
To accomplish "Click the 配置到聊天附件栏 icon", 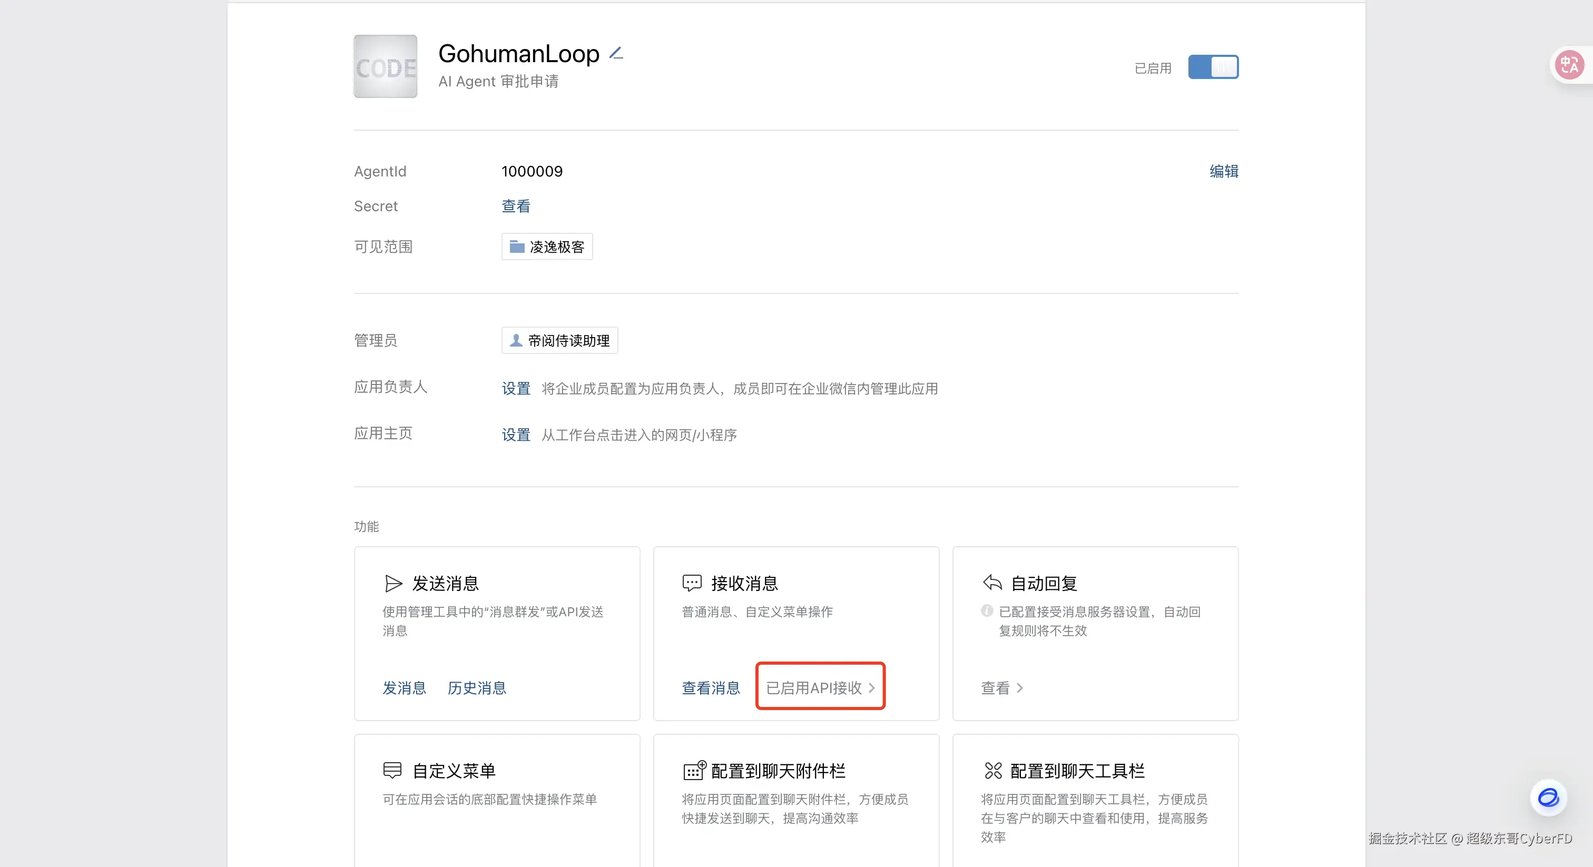I will [x=694, y=770].
